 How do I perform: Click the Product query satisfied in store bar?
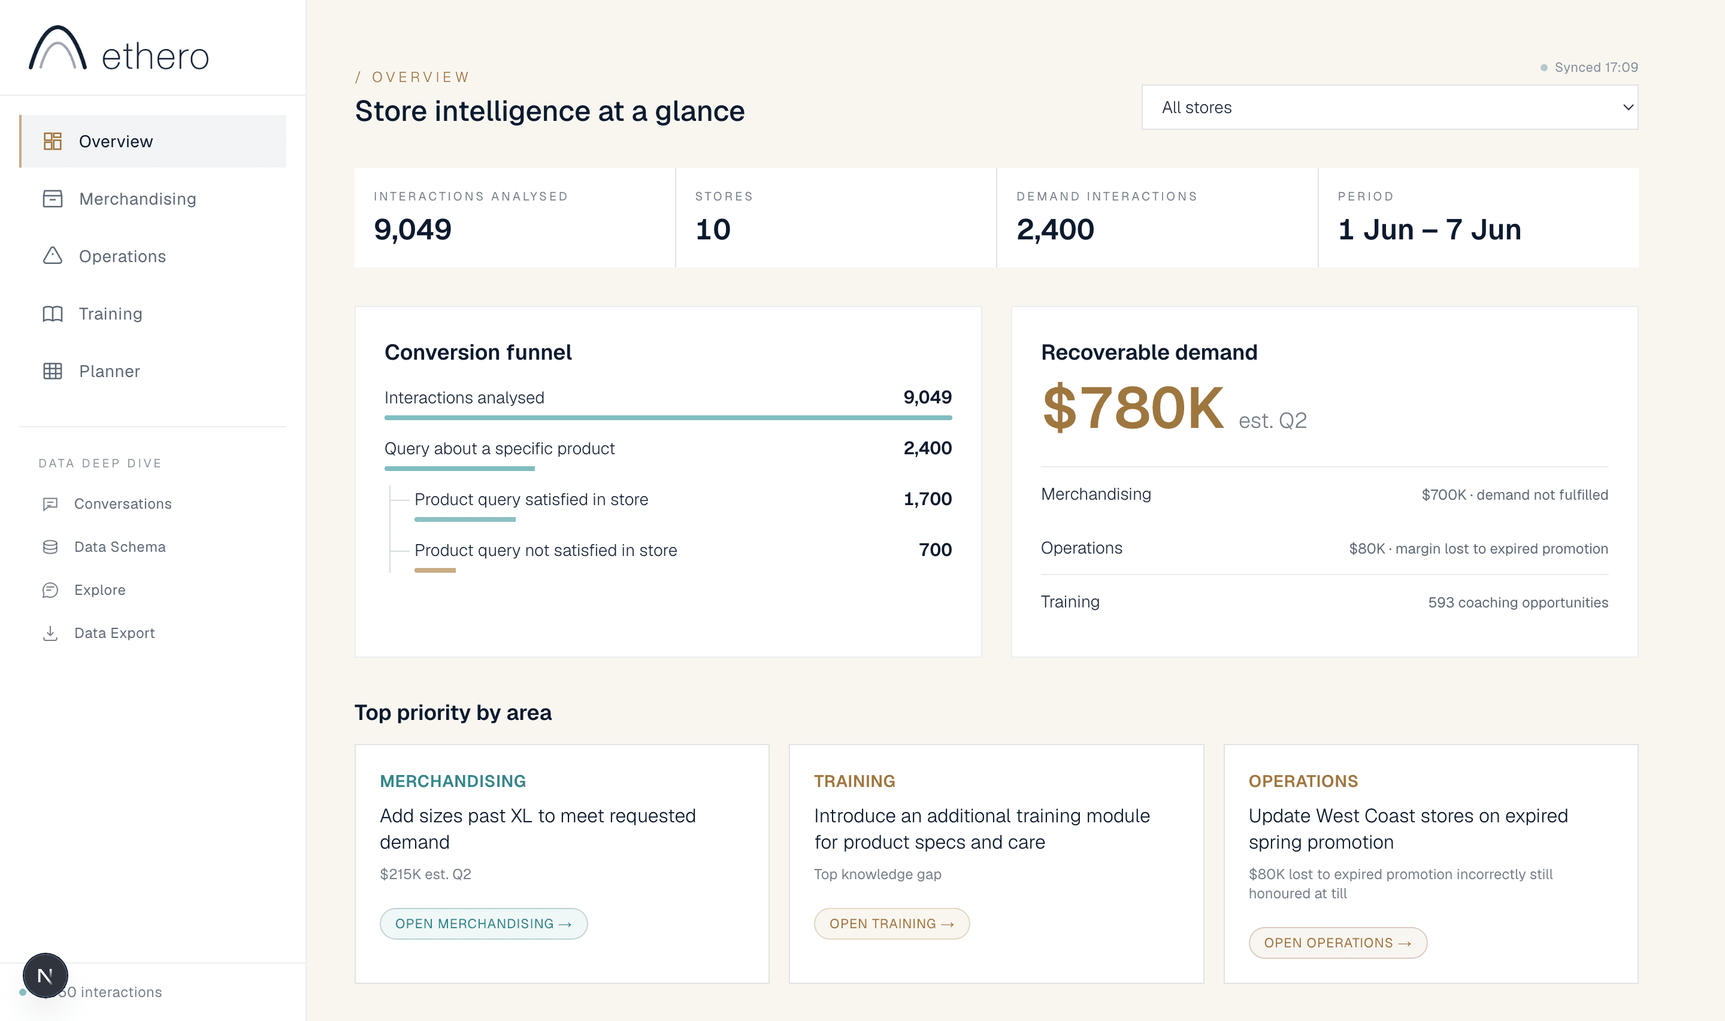click(465, 519)
